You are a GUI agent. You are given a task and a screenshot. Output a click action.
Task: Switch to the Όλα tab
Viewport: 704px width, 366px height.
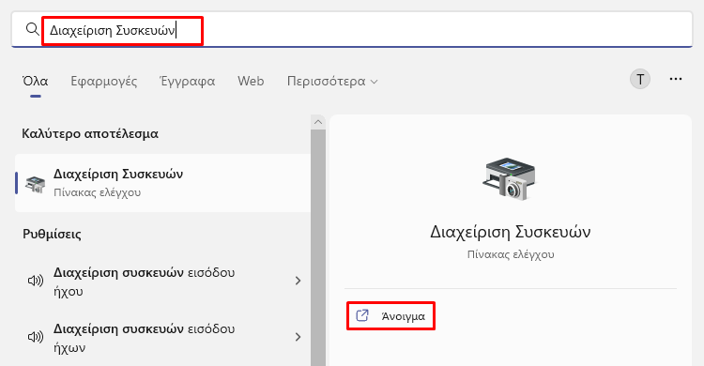36,82
